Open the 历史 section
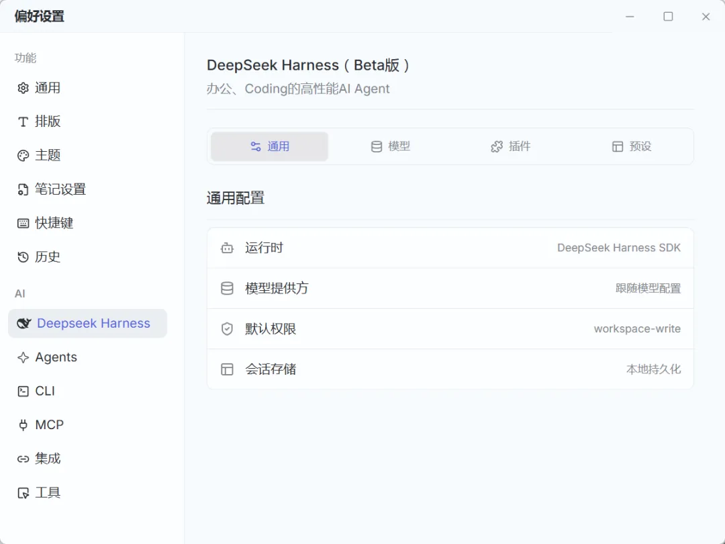 [87, 257]
